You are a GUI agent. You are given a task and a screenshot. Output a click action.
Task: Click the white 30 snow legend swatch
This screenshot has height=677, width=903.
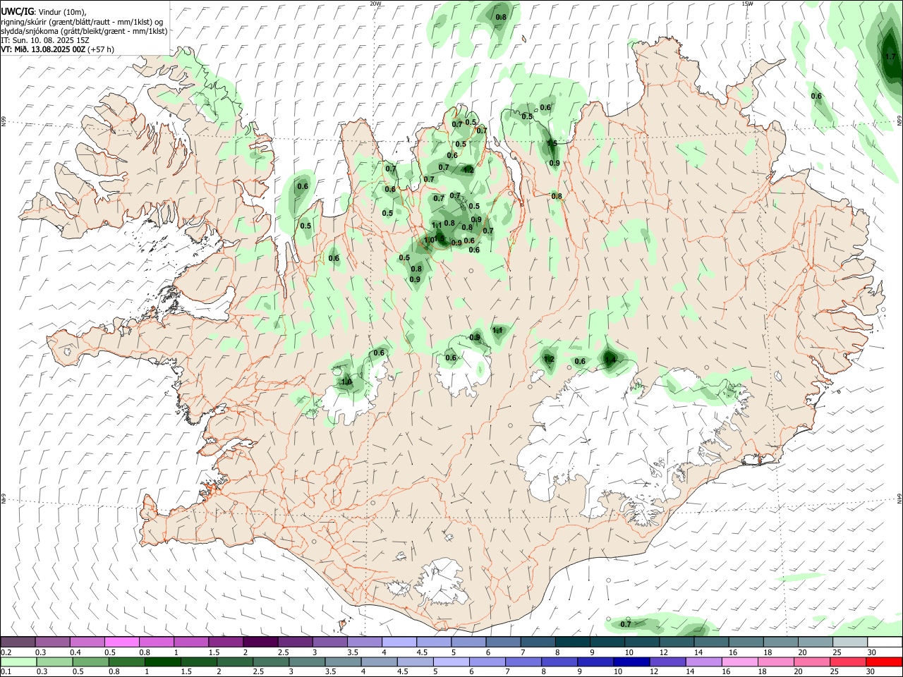click(884, 642)
